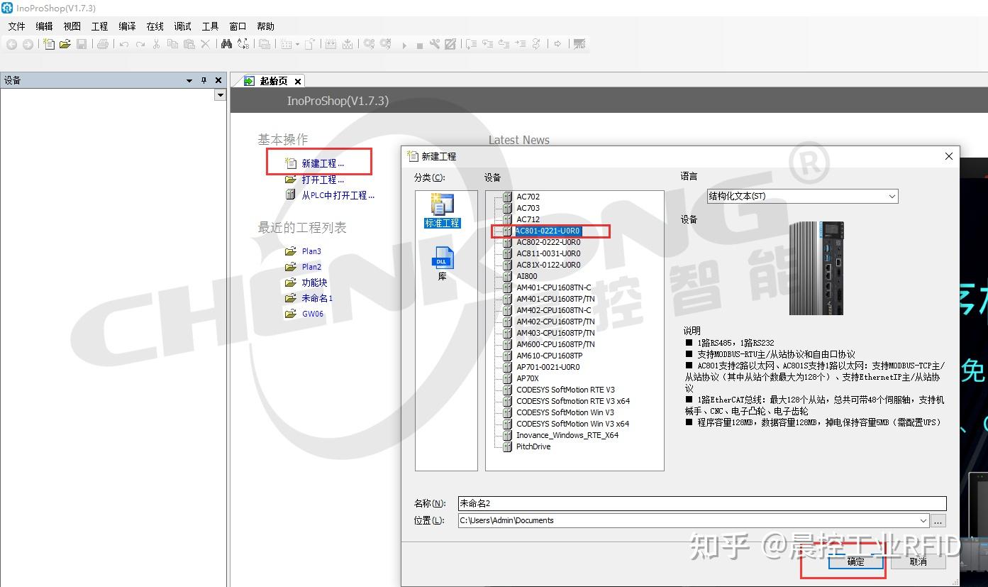Image resolution: width=988 pixels, height=587 pixels.
Task: Select the 库 DLL template icon
Action: pyautogui.click(x=442, y=259)
